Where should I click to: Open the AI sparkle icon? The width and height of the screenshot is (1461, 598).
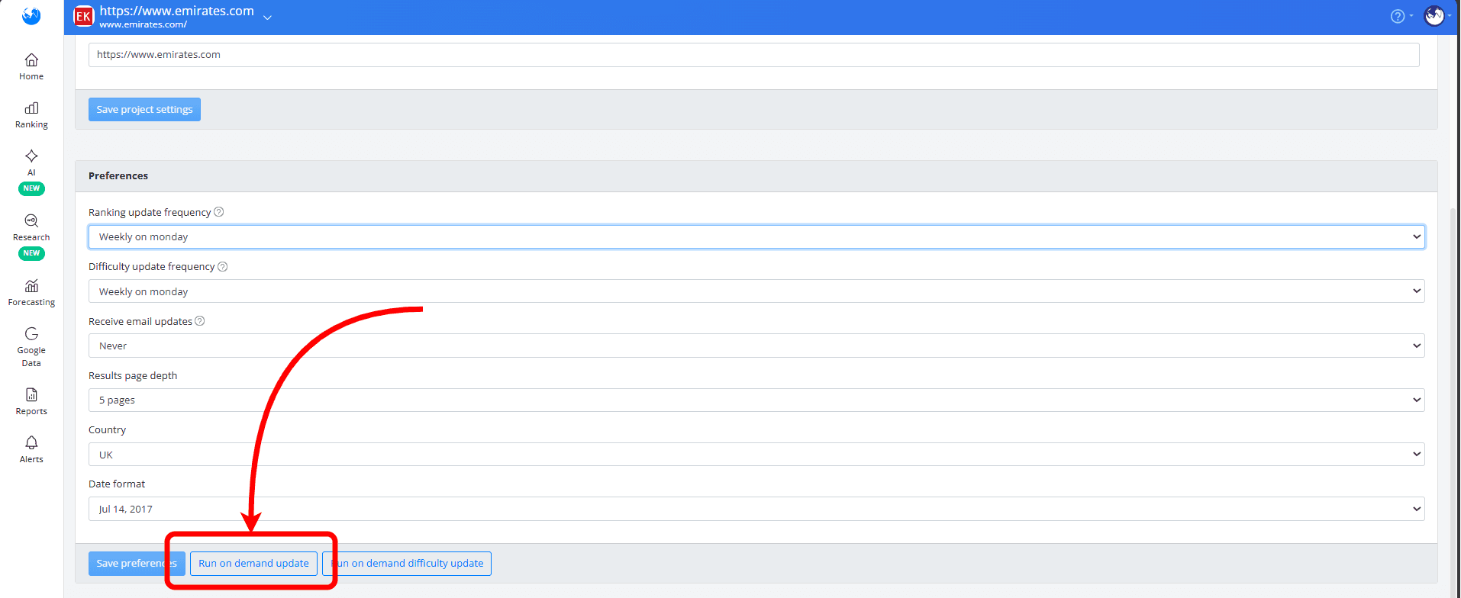point(31,156)
